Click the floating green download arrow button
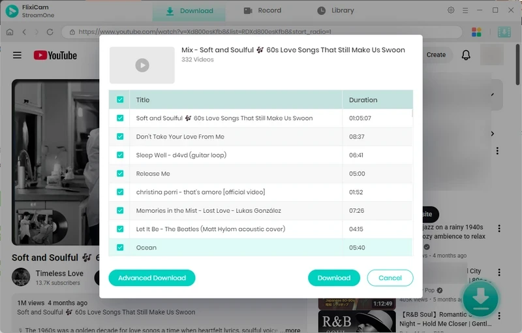 (x=480, y=298)
